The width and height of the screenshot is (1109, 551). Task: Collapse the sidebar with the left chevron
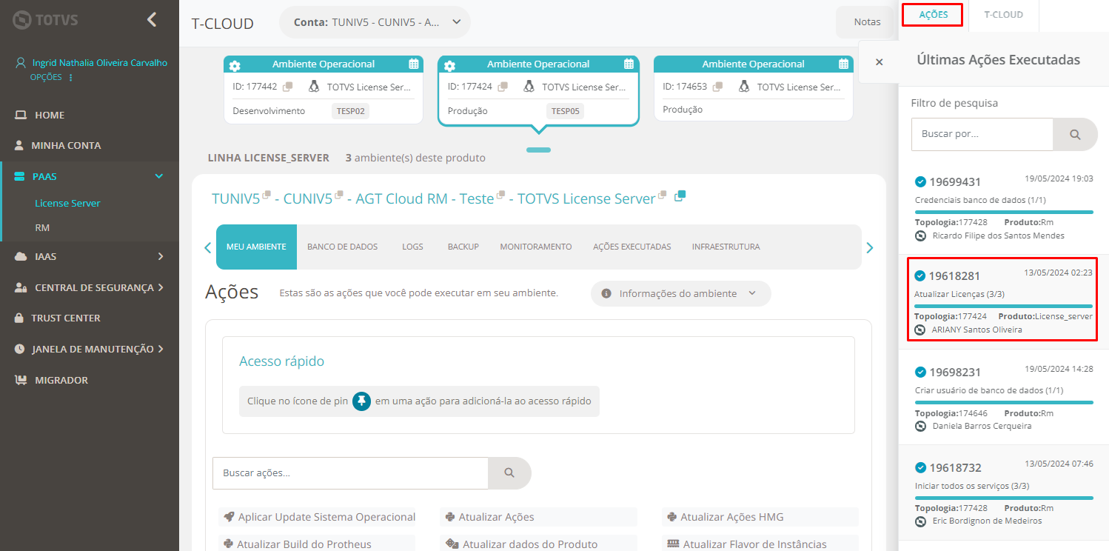[152, 20]
